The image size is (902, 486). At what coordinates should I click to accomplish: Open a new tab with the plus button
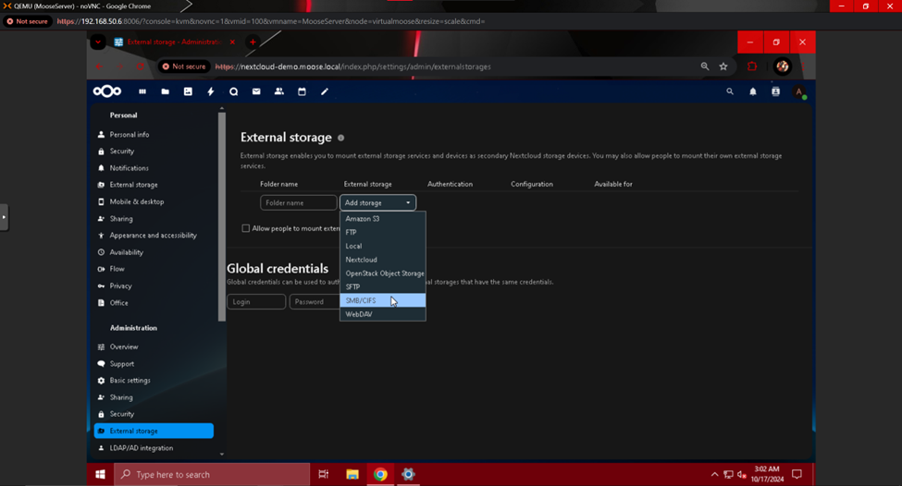253,42
